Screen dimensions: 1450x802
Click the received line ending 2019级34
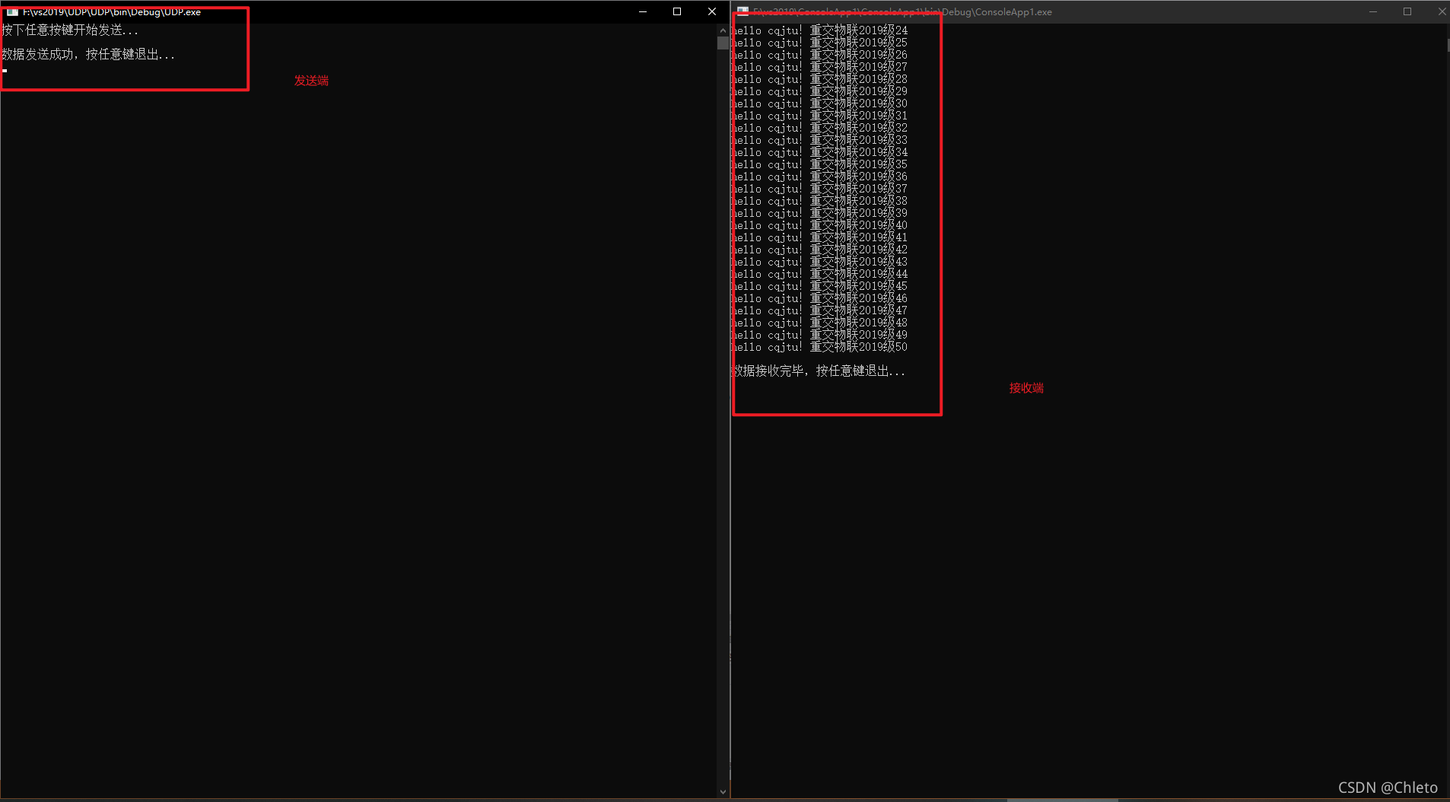click(x=819, y=152)
